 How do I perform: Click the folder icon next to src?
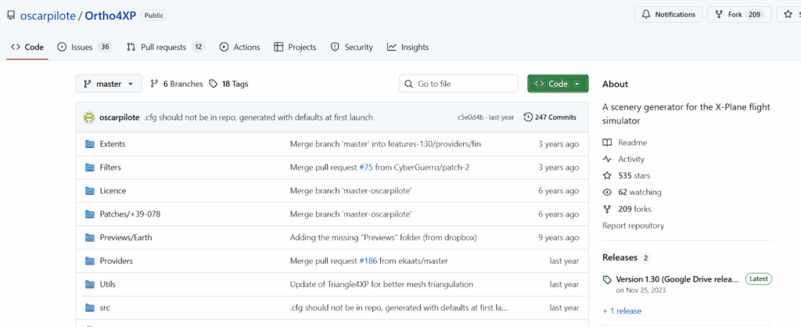pos(91,307)
